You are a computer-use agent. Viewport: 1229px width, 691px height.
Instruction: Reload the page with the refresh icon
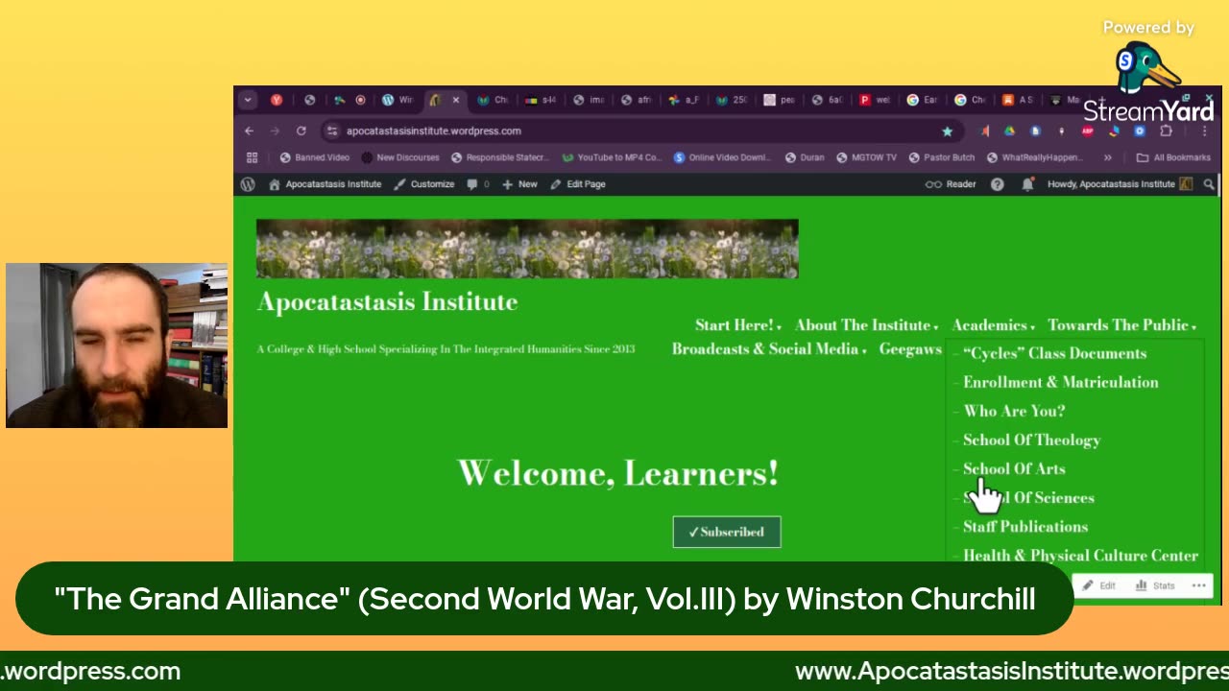pyautogui.click(x=301, y=131)
